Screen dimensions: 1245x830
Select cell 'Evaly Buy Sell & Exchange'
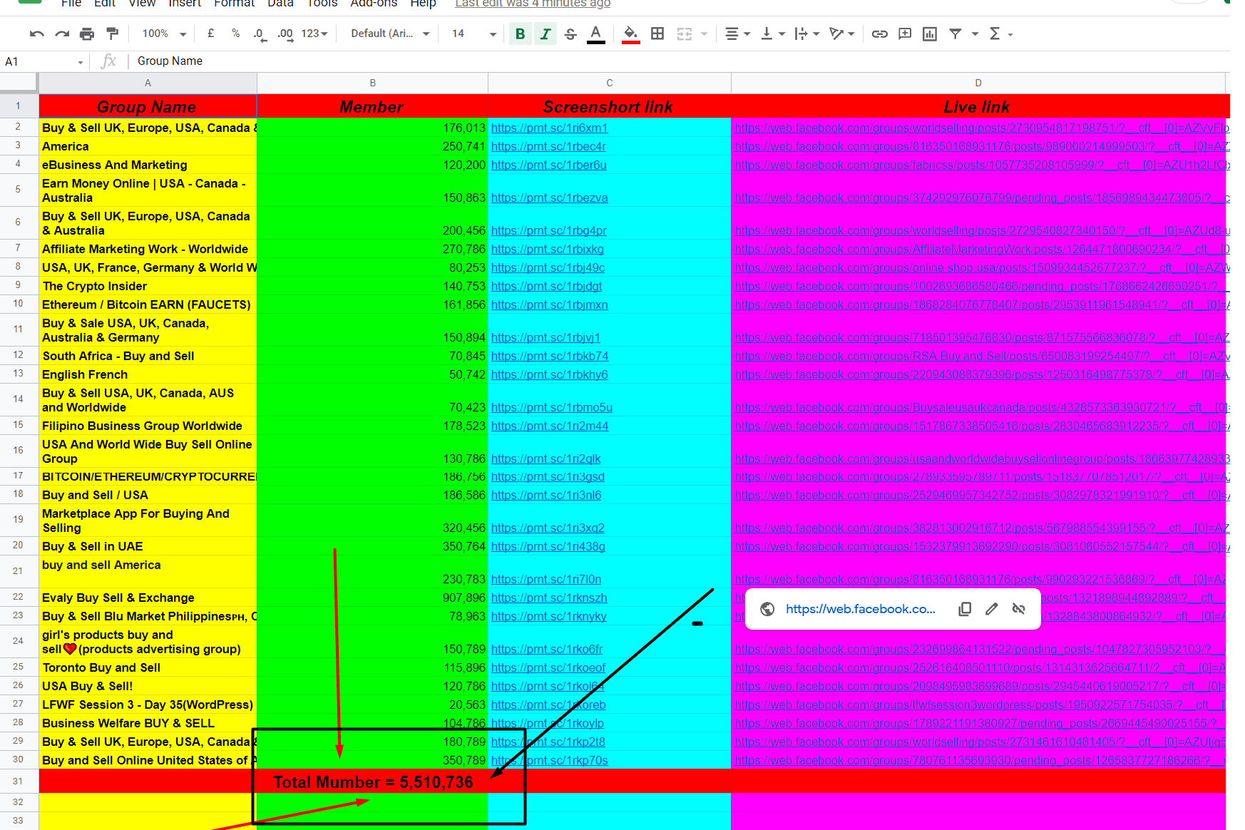coord(148,598)
